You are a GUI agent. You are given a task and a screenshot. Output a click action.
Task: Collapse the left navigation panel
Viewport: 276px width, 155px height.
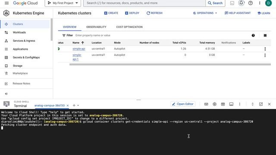[6, 94]
